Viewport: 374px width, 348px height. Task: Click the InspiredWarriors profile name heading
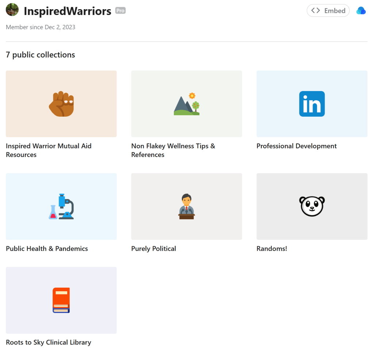tap(68, 11)
